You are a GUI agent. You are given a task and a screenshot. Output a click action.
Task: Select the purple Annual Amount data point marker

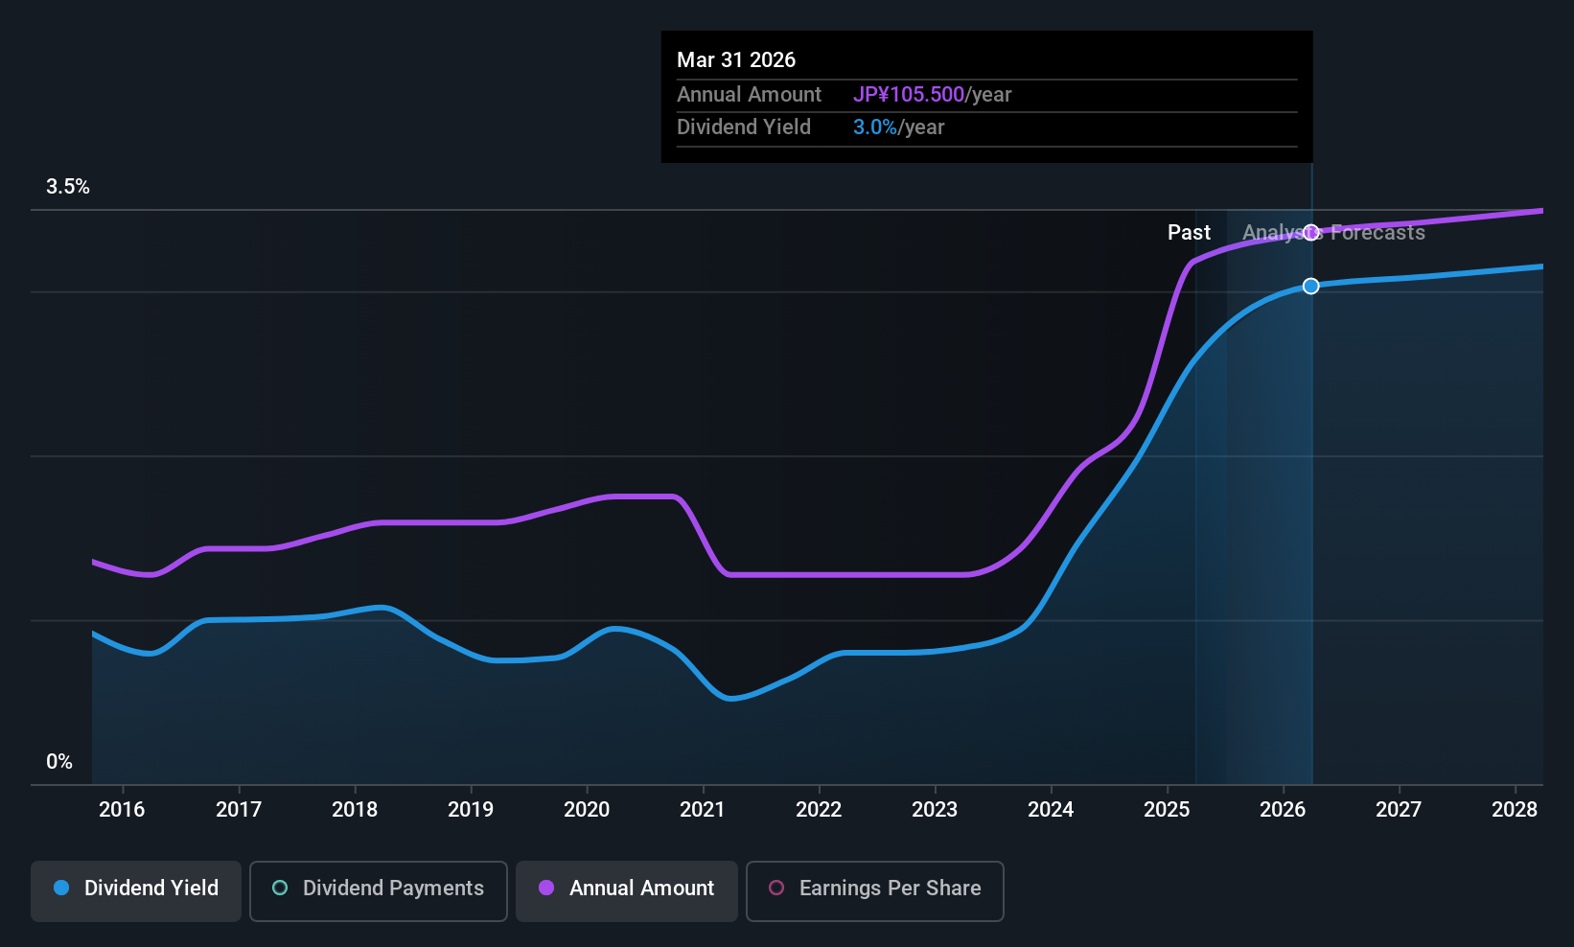[1311, 233]
